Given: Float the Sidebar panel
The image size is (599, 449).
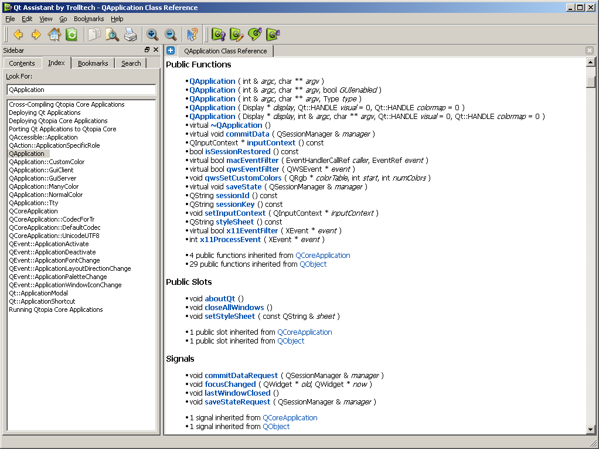Looking at the screenshot, I should (x=147, y=50).
